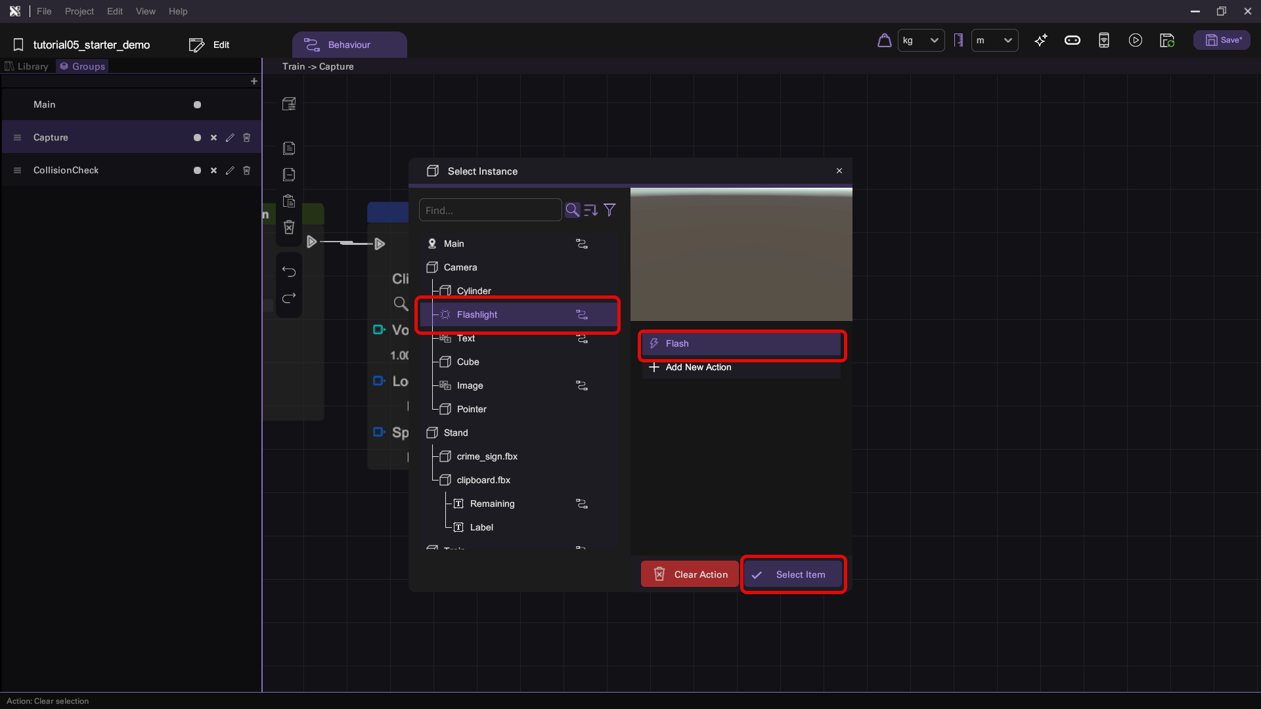1261x709 pixels.
Task: Click the search magnifier icon next to Find field
Action: (572, 210)
